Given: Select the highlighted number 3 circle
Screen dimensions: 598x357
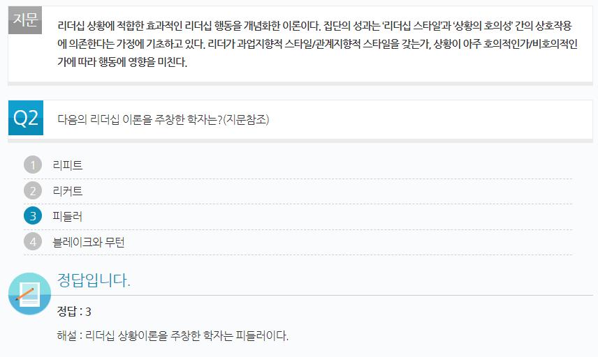Looking at the screenshot, I should pyautogui.click(x=33, y=216).
